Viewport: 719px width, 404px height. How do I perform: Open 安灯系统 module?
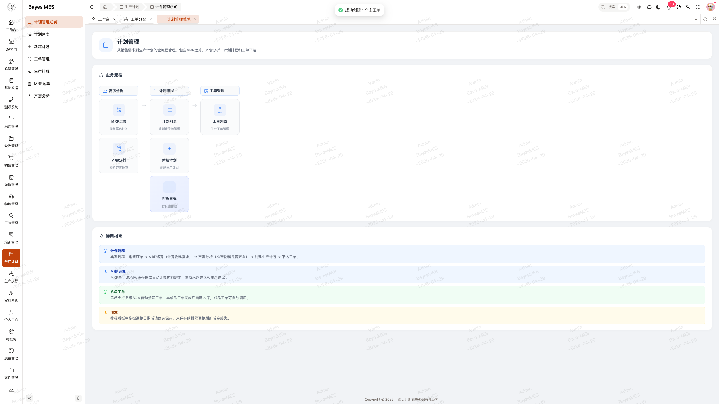(x=11, y=296)
